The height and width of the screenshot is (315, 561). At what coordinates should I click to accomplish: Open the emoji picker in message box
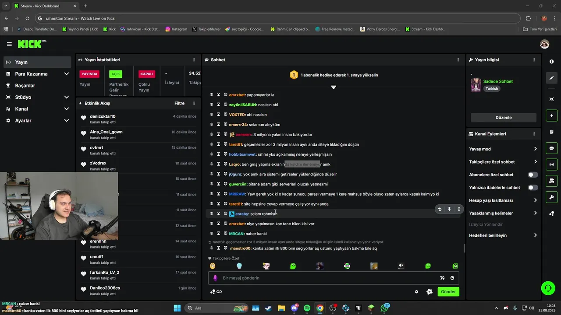[x=452, y=278]
